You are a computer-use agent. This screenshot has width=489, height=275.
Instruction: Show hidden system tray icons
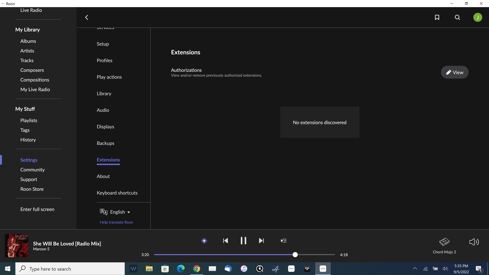click(x=415, y=268)
